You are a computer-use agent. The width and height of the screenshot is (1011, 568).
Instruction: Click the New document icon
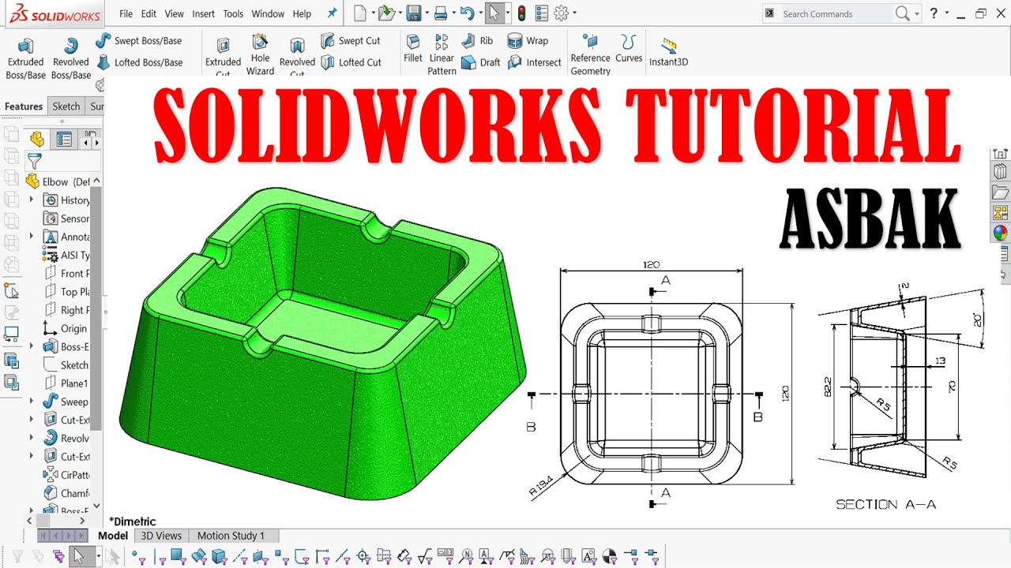tap(360, 13)
